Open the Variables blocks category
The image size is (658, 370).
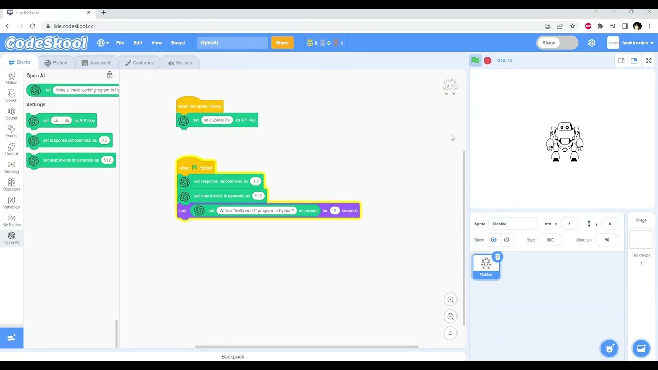11,202
